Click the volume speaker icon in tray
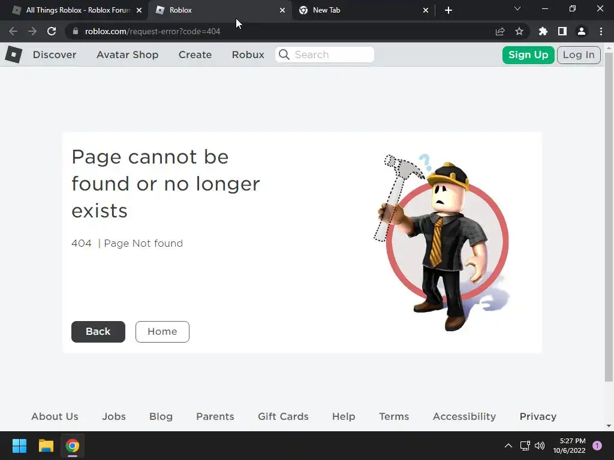This screenshot has height=460, width=614. tap(540, 446)
